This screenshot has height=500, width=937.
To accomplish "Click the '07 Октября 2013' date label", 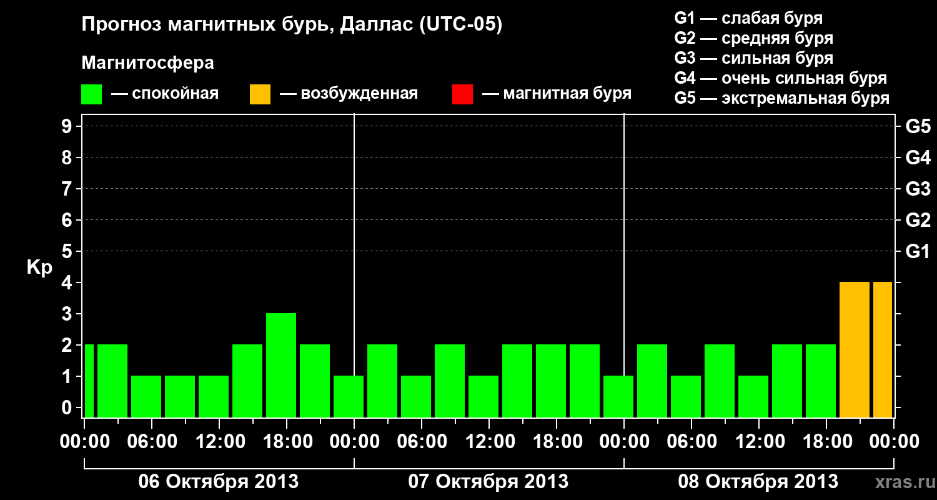I will point(488,482).
